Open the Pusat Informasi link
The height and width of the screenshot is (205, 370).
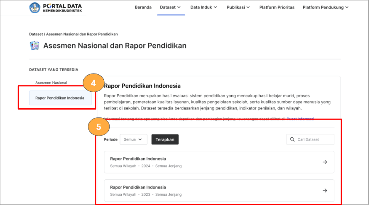[300, 119]
